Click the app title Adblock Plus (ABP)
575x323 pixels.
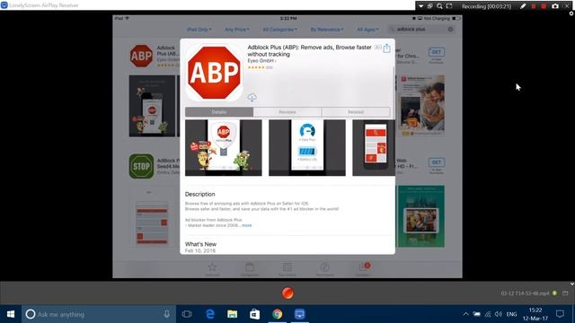pos(309,50)
